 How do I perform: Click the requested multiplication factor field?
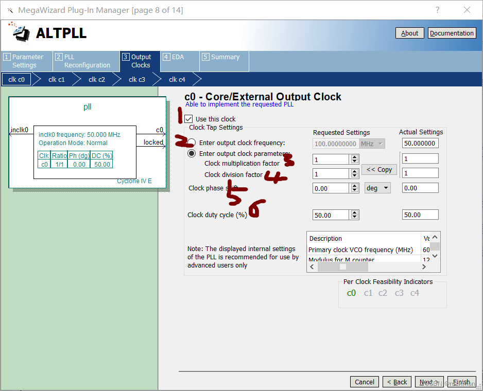pos(331,159)
